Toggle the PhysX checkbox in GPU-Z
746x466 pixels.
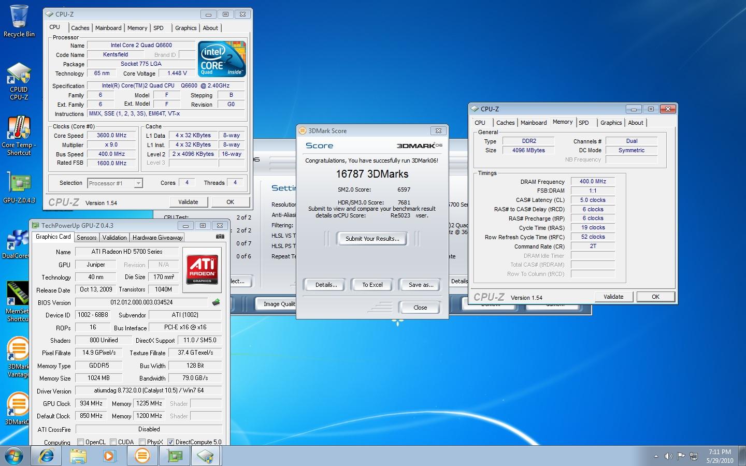[x=142, y=442]
